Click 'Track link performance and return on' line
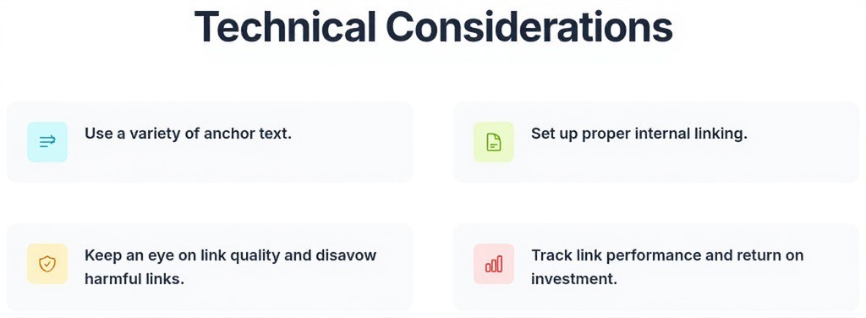This screenshot has width=866, height=318. (x=667, y=255)
